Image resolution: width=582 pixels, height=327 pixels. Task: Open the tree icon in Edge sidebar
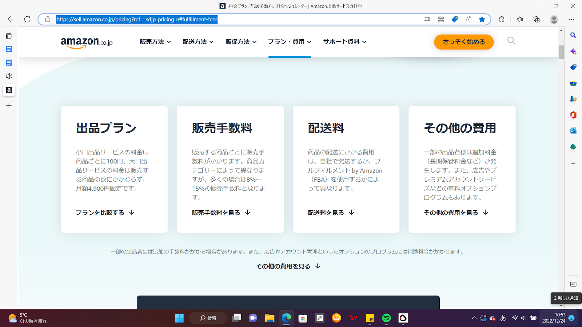pos(573,146)
